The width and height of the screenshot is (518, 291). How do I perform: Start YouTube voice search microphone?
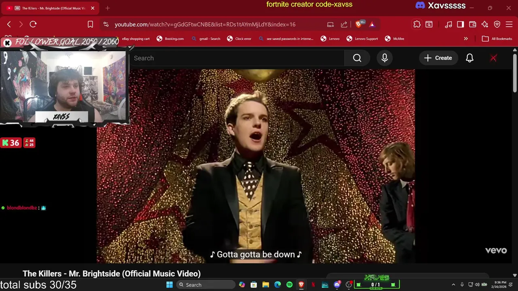(384, 58)
